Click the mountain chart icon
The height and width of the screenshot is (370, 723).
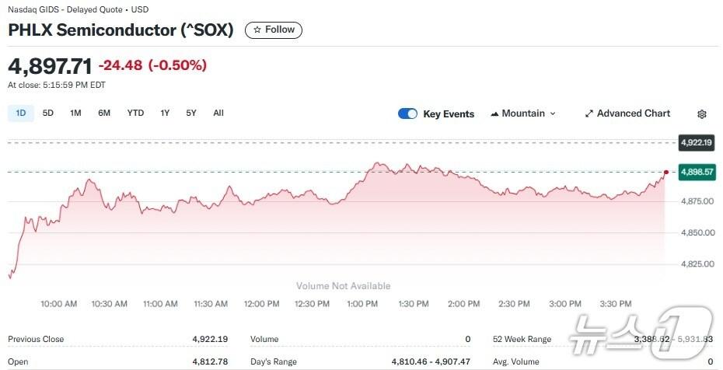click(494, 113)
